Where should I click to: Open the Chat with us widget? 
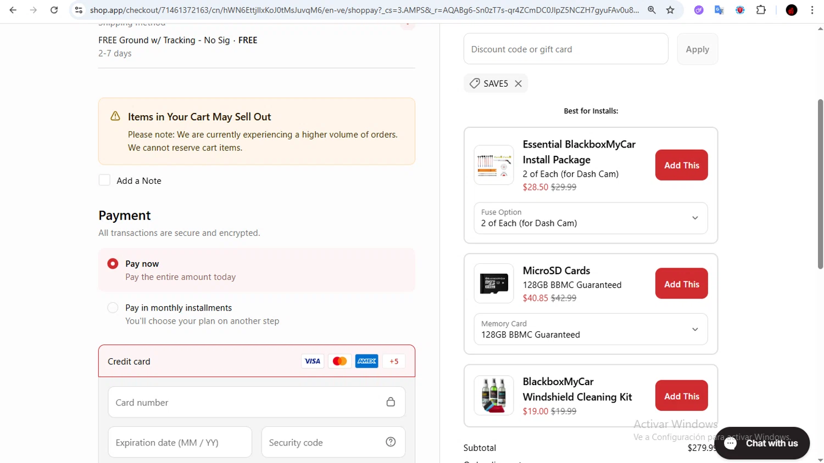pos(762,443)
